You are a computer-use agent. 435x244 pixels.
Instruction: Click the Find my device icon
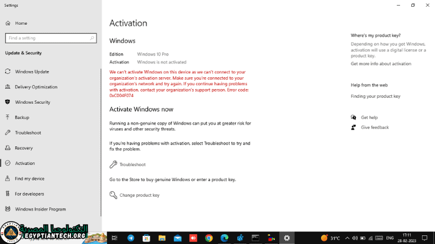[x=7, y=179]
